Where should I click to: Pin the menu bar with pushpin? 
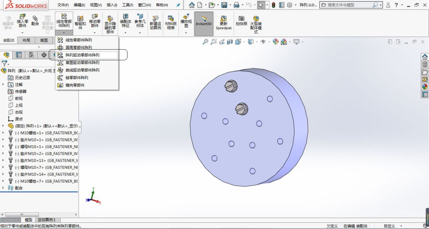coord(178,5)
